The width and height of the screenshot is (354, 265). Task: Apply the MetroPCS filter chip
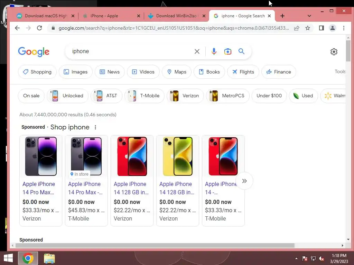tap(227, 96)
